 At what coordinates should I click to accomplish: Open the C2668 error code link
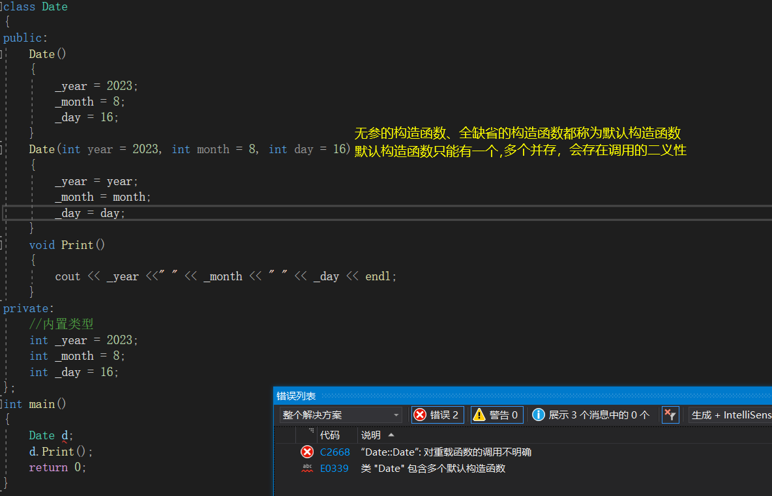point(334,452)
